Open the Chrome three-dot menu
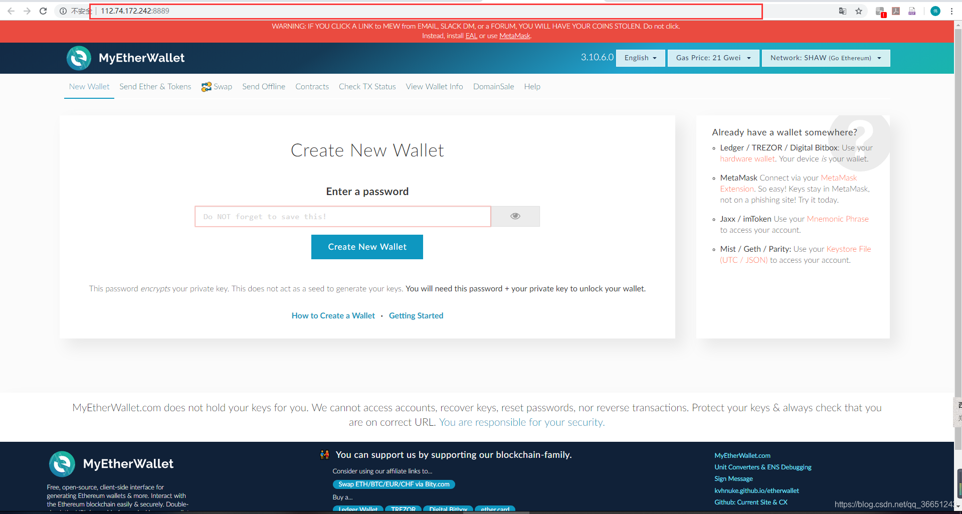 coord(951,11)
